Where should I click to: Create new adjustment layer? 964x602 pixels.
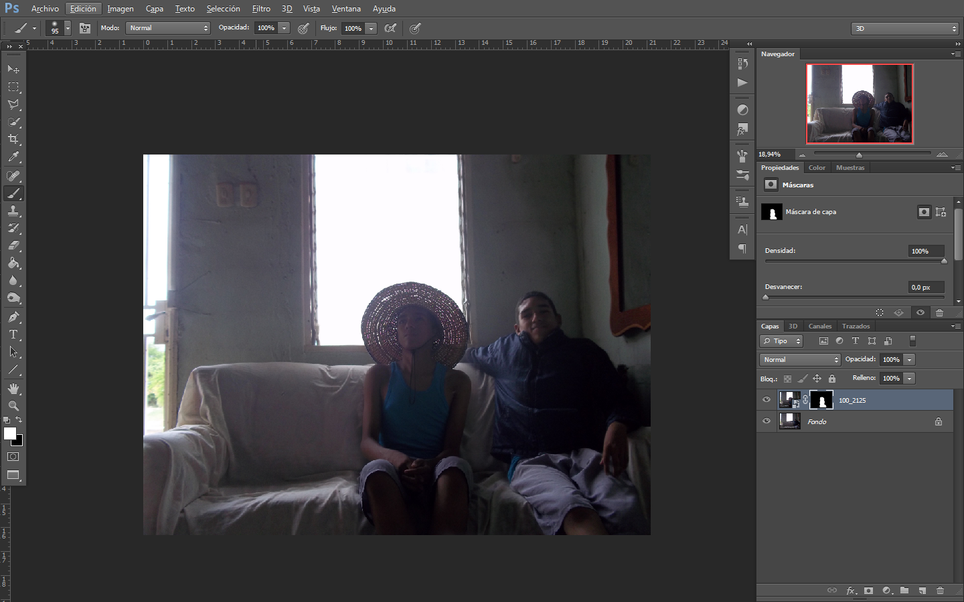887,591
